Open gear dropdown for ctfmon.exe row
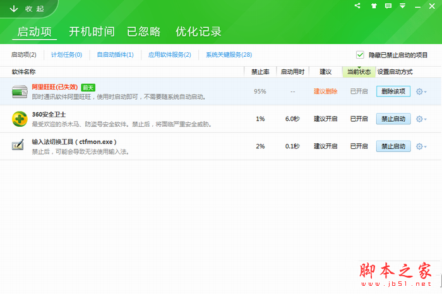442x294 pixels. click(421, 146)
